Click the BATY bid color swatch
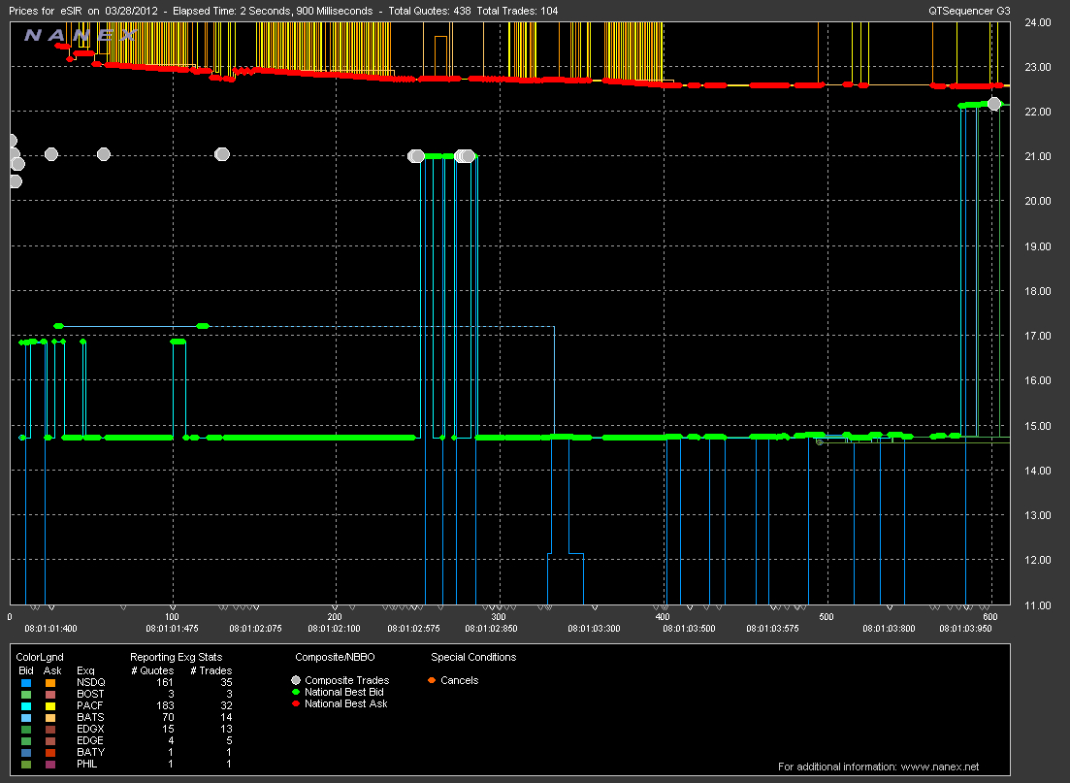Image resolution: width=1070 pixels, height=783 pixels. click(26, 752)
